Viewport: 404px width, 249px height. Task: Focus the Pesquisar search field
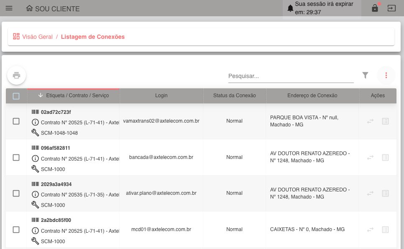(291, 76)
